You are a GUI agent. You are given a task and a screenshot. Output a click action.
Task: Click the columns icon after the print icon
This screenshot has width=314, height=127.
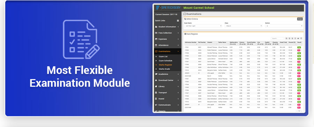coord(301,39)
